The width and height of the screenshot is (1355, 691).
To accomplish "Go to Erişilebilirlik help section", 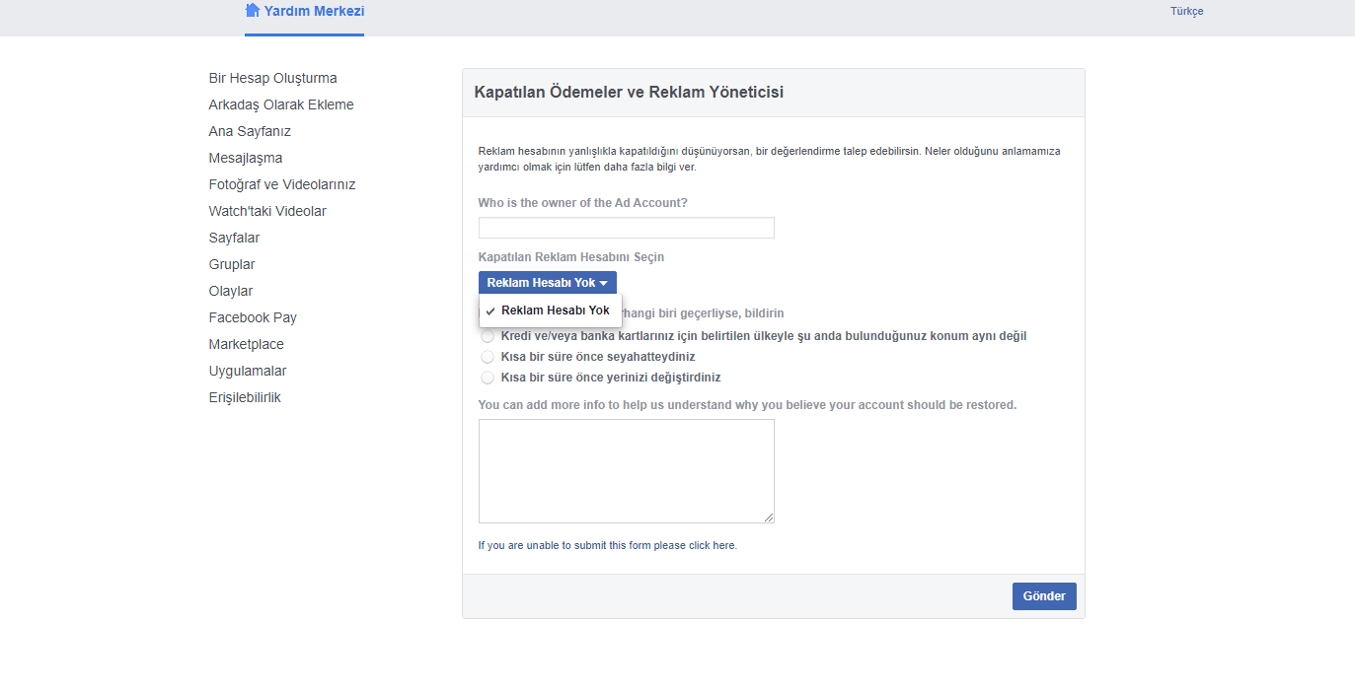I will [x=245, y=397].
